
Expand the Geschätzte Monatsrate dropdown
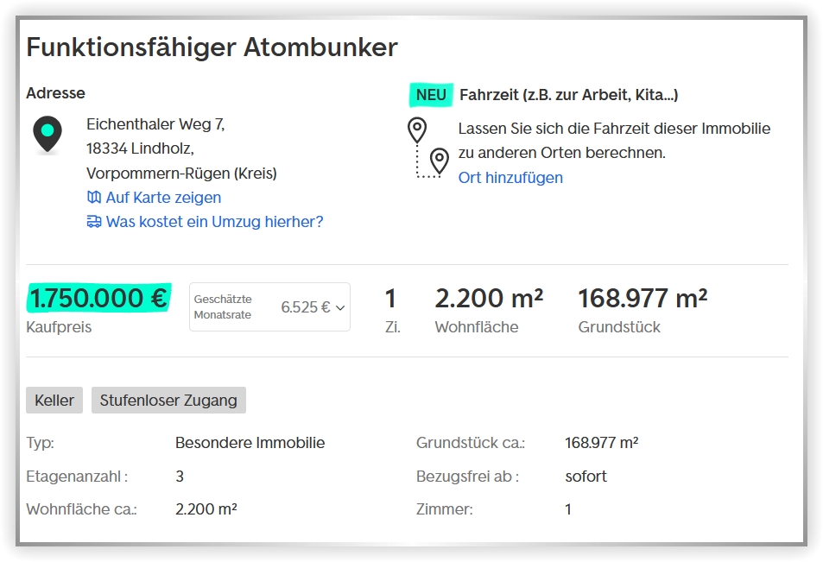[x=269, y=306]
